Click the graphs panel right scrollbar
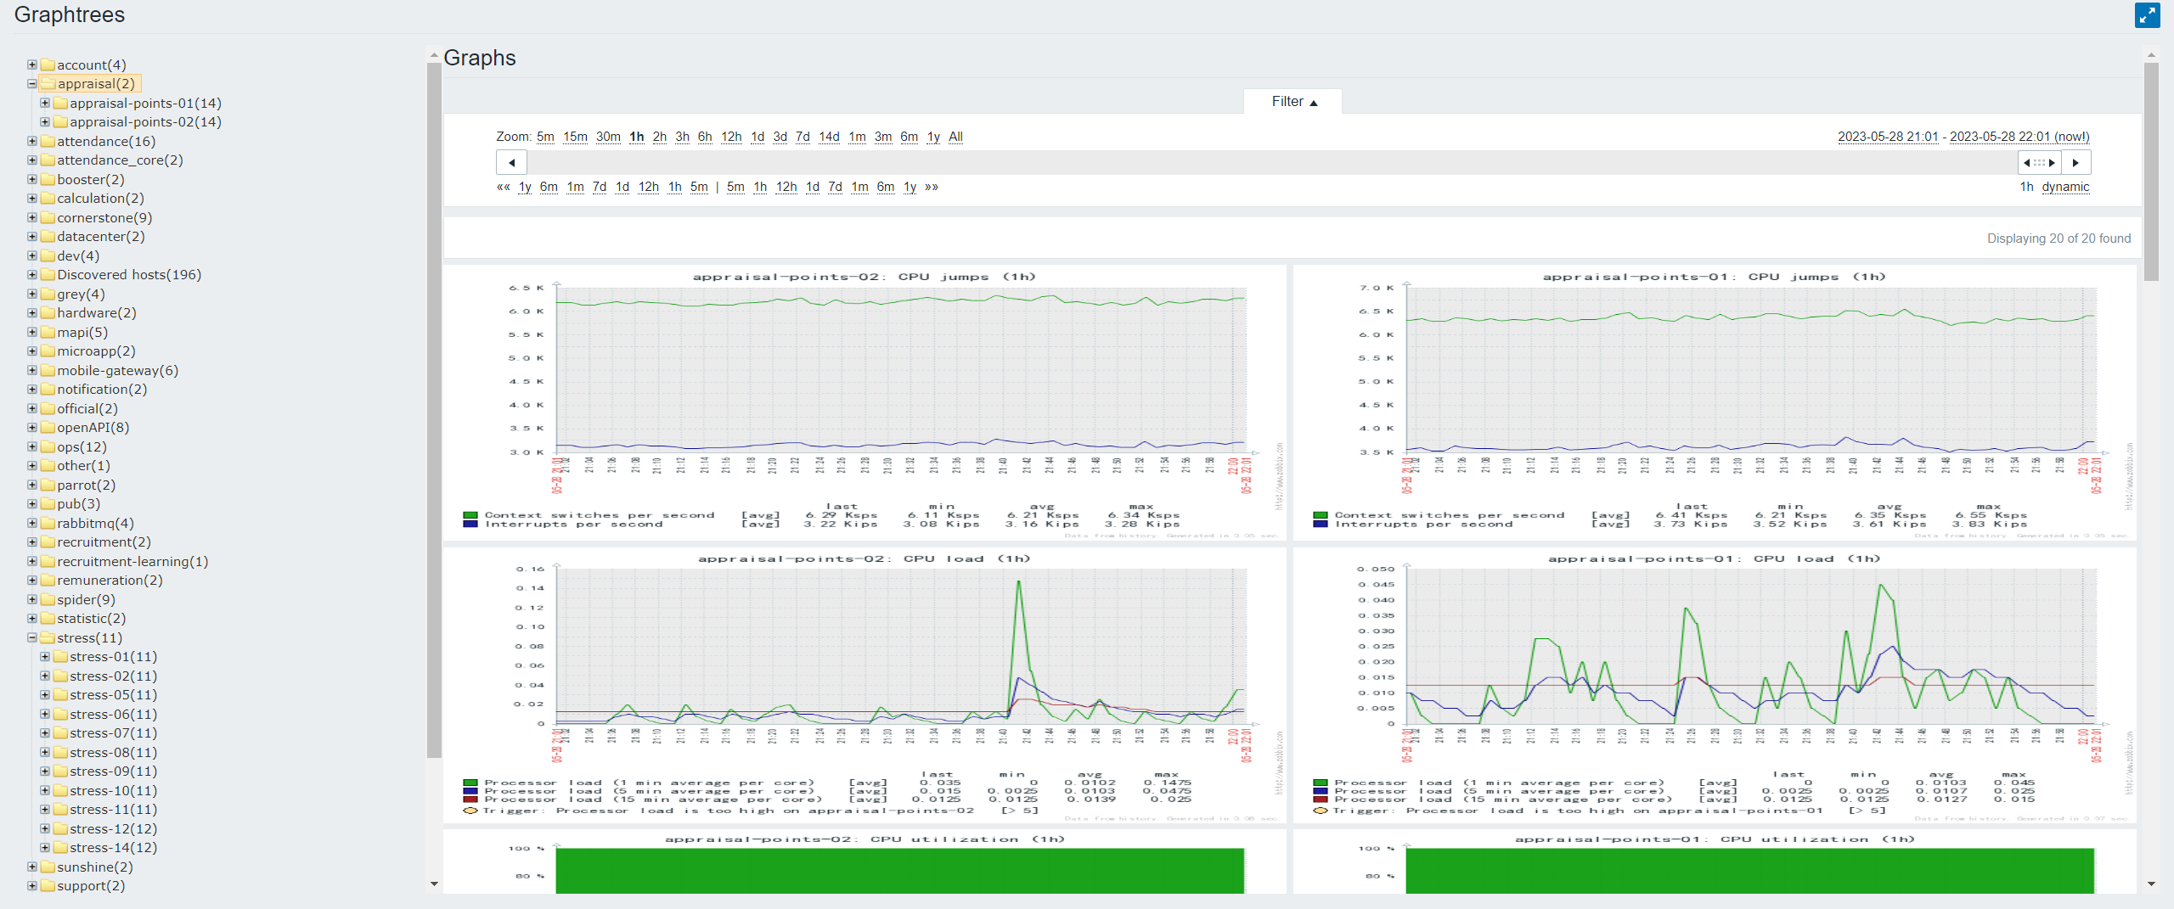This screenshot has width=2174, height=909. coord(2151,170)
